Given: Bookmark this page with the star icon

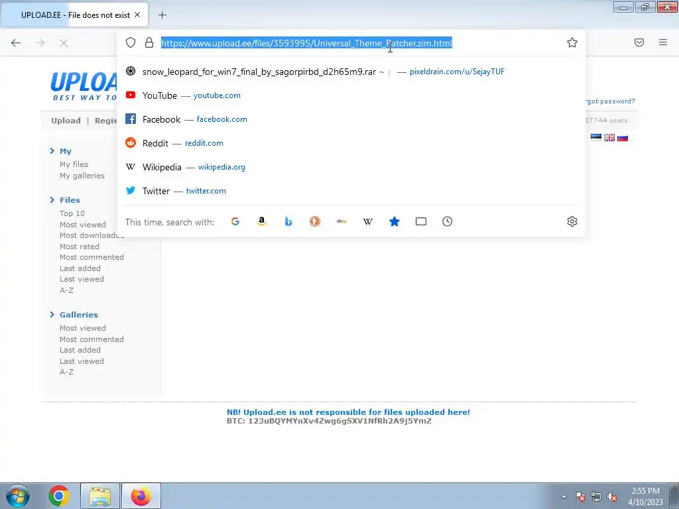Looking at the screenshot, I should [x=572, y=42].
